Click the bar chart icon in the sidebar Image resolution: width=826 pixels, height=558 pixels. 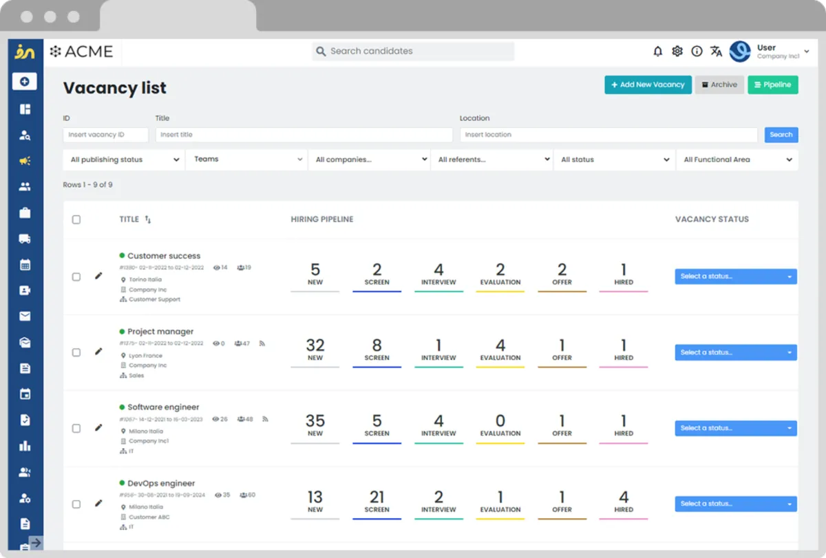tap(25, 446)
